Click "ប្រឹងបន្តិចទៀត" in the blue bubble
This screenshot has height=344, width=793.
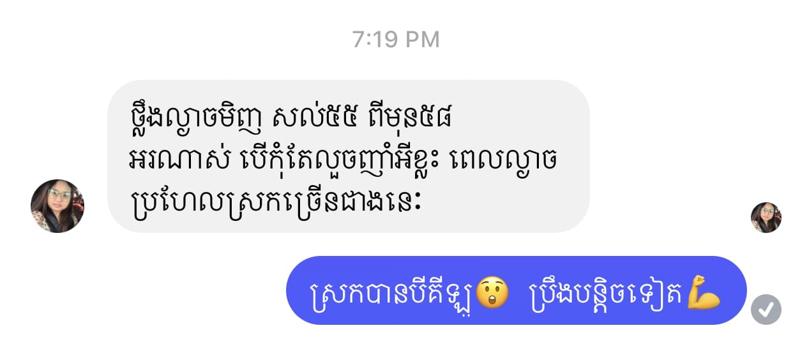point(608,292)
